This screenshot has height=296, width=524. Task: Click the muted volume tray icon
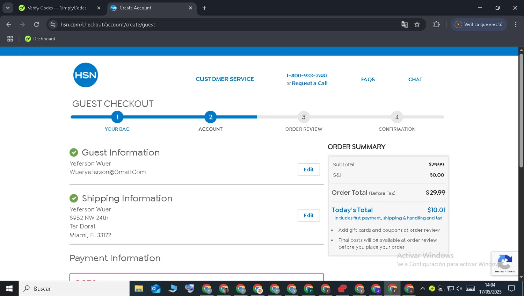pyautogui.click(x=459, y=289)
